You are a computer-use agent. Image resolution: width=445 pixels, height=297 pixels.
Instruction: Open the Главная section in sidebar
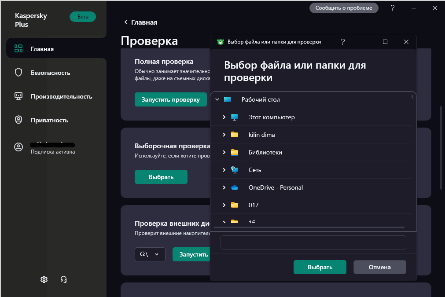coord(56,48)
